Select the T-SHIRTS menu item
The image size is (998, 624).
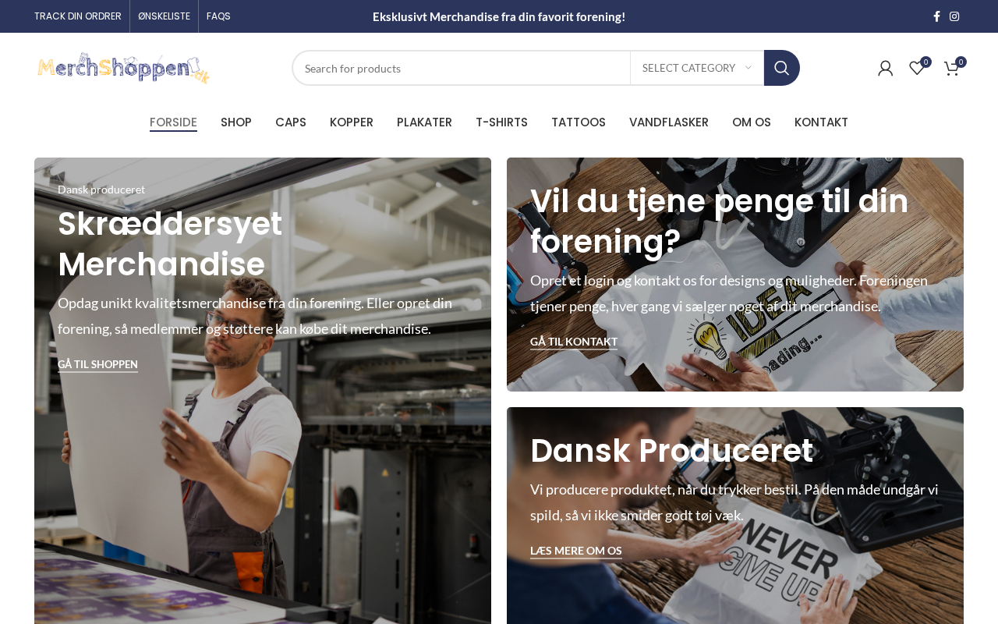[501, 122]
